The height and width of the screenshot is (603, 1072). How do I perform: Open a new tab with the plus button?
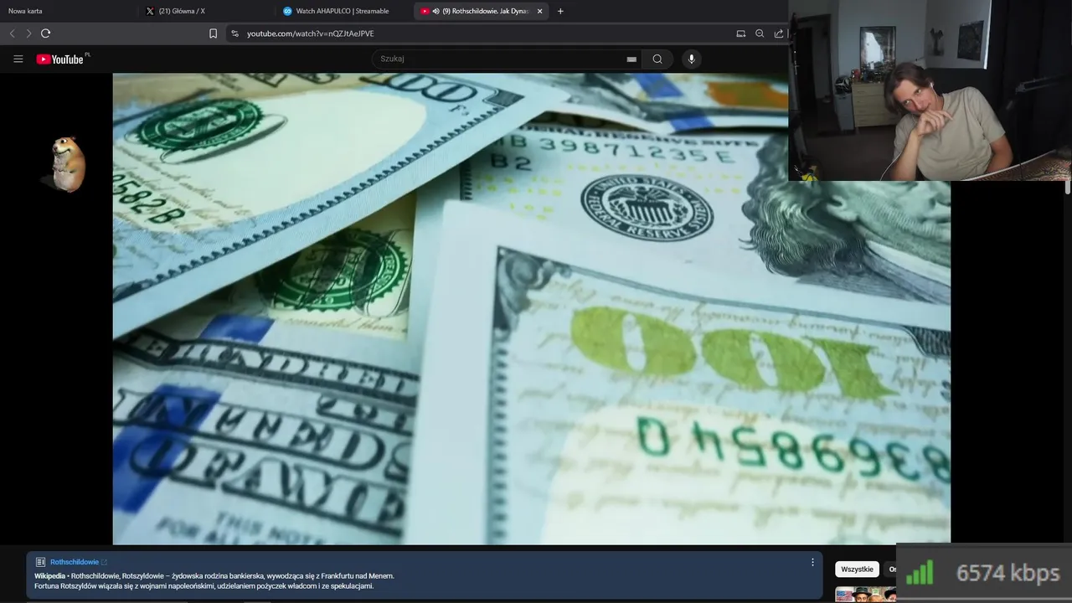[x=560, y=11]
